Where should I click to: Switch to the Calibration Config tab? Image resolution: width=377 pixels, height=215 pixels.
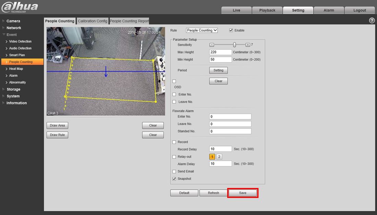[x=93, y=21]
